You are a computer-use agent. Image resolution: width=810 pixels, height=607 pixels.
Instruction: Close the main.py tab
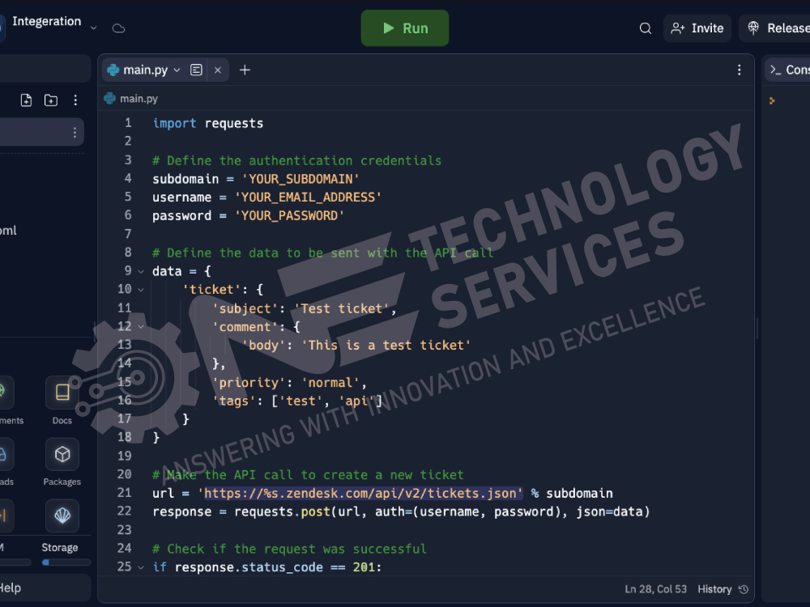(218, 70)
